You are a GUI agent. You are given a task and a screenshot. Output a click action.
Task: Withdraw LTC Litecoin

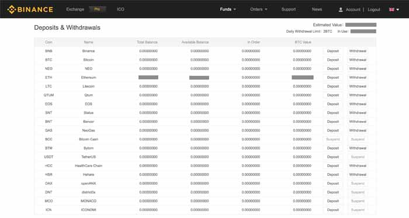(358, 86)
